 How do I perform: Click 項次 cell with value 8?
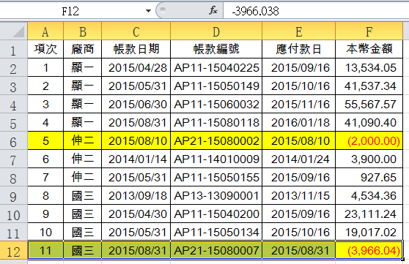[x=45, y=196]
